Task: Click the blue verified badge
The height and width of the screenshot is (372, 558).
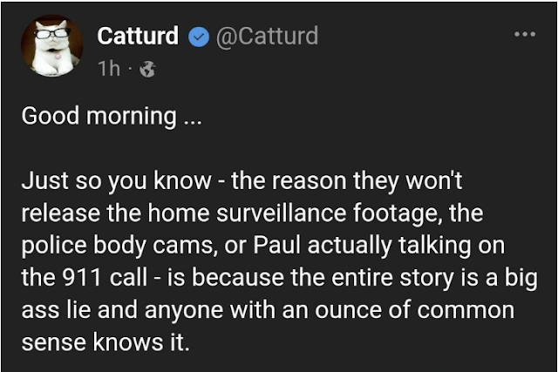Action: tap(198, 37)
